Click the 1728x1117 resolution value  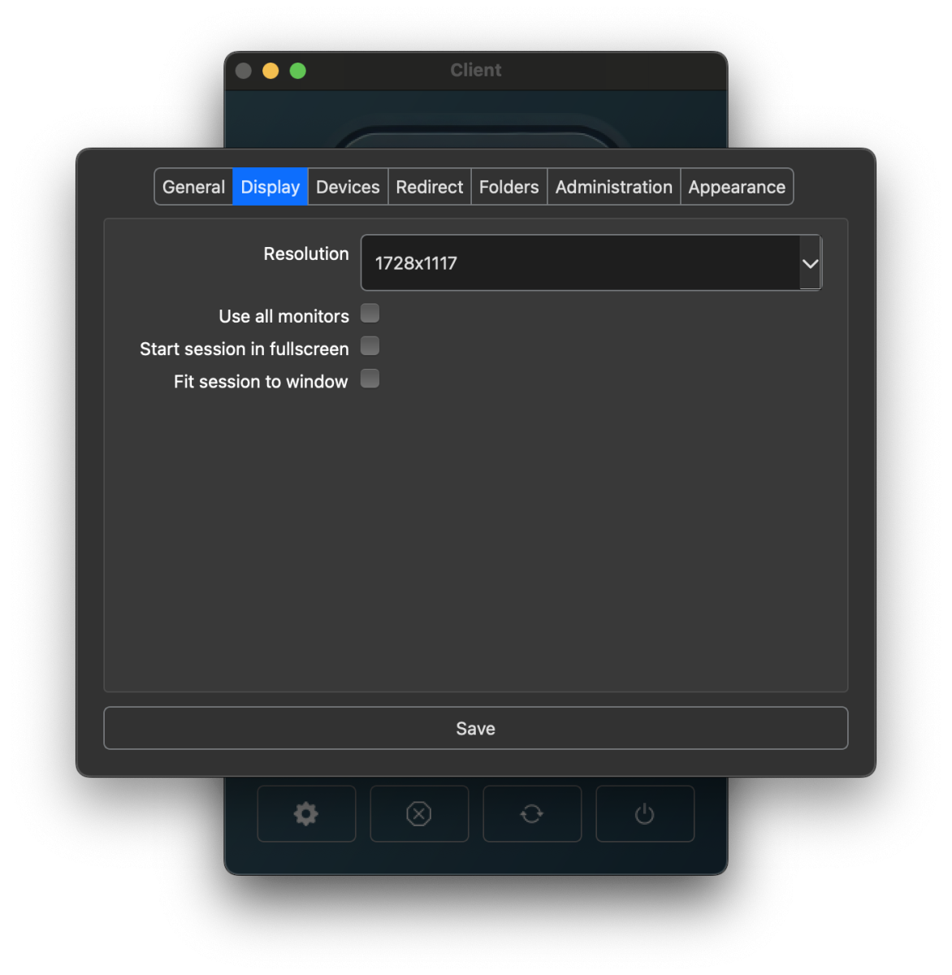pos(416,263)
